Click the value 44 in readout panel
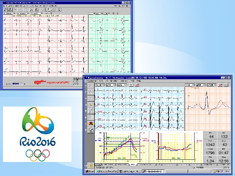Image resolution: width=235 pixels, height=176 pixels. tap(211, 136)
